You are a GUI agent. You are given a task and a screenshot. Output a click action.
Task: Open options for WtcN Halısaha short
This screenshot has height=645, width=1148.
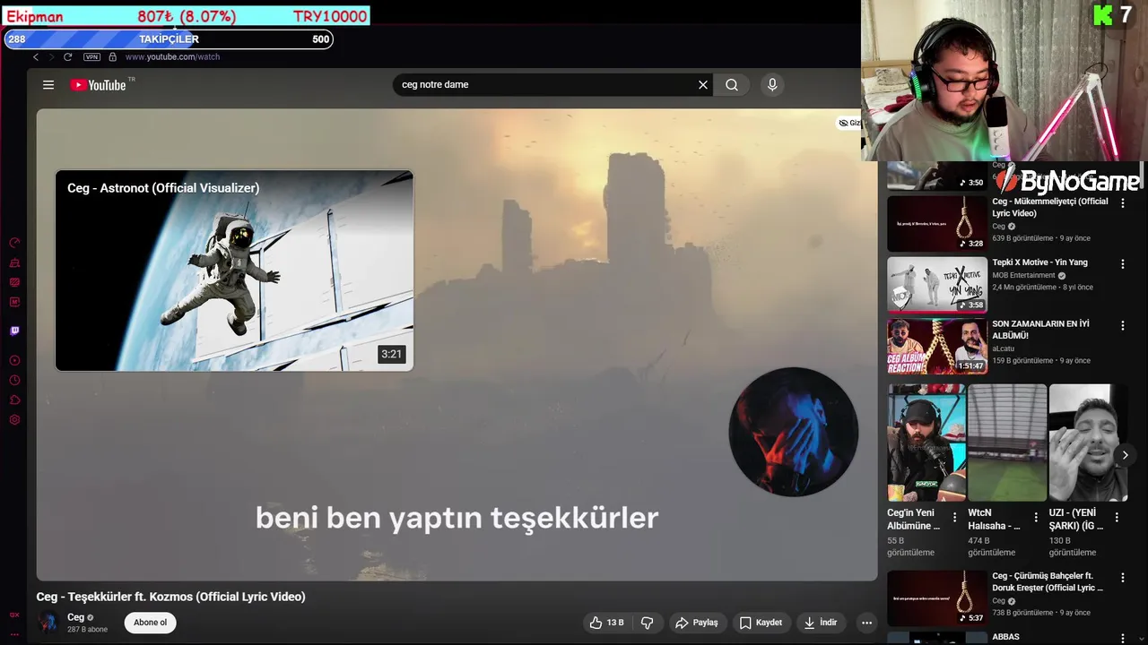coord(1035,518)
